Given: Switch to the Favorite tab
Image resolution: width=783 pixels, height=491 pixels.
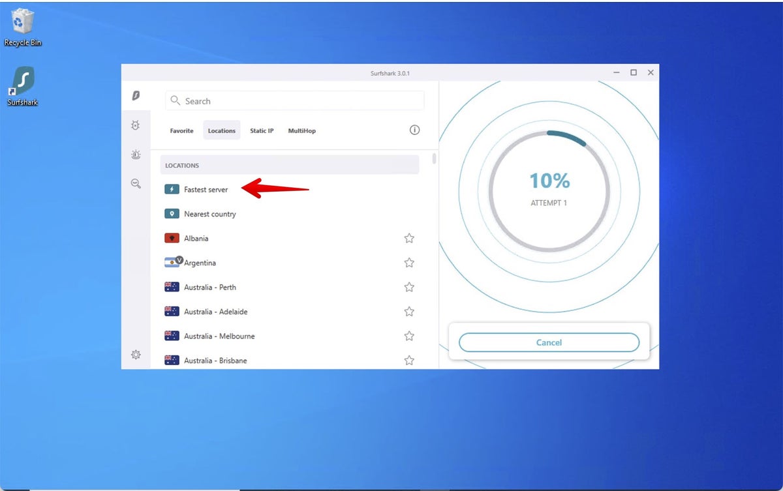Looking at the screenshot, I should 181,131.
